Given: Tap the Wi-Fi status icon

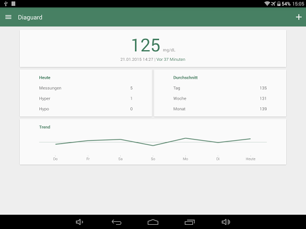Looking at the screenshot, I should click(267, 4).
